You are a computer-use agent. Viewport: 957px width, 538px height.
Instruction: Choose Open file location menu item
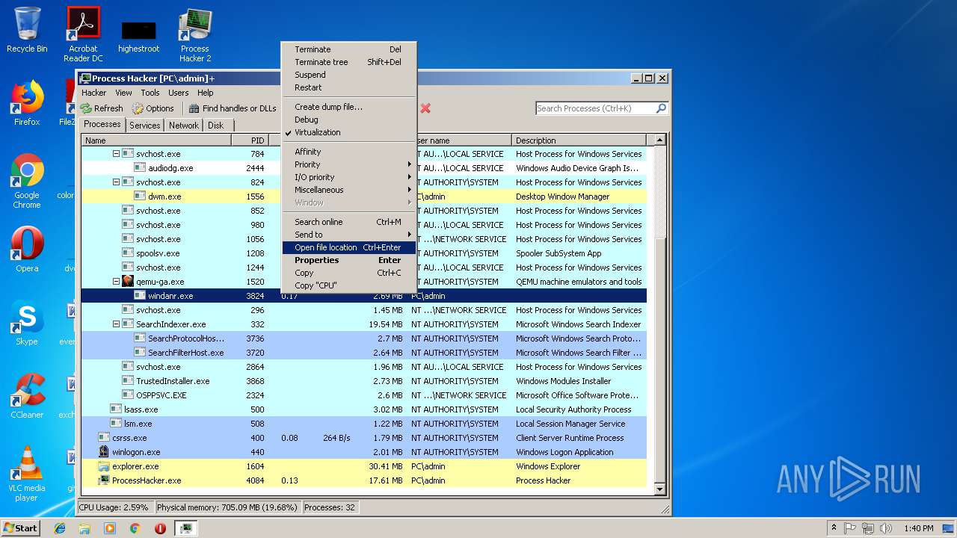(x=348, y=247)
